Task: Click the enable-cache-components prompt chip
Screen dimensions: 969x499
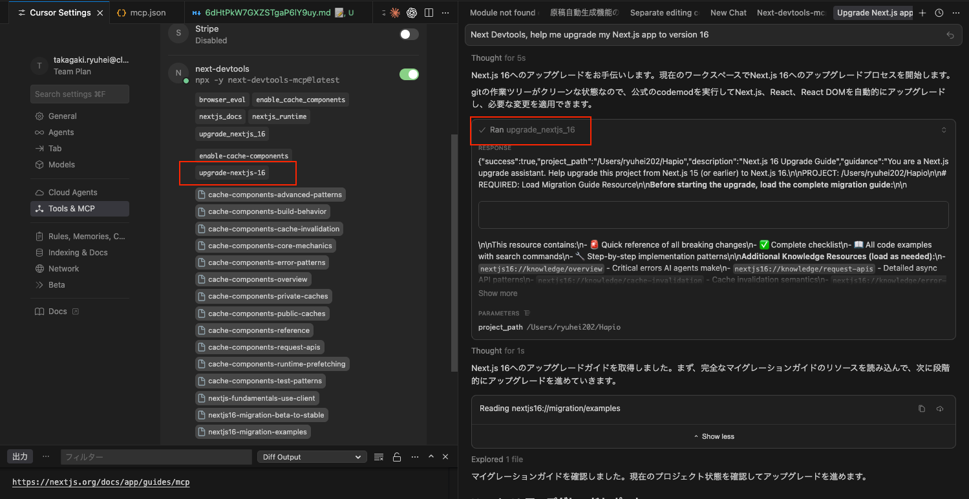Action: pos(244,156)
